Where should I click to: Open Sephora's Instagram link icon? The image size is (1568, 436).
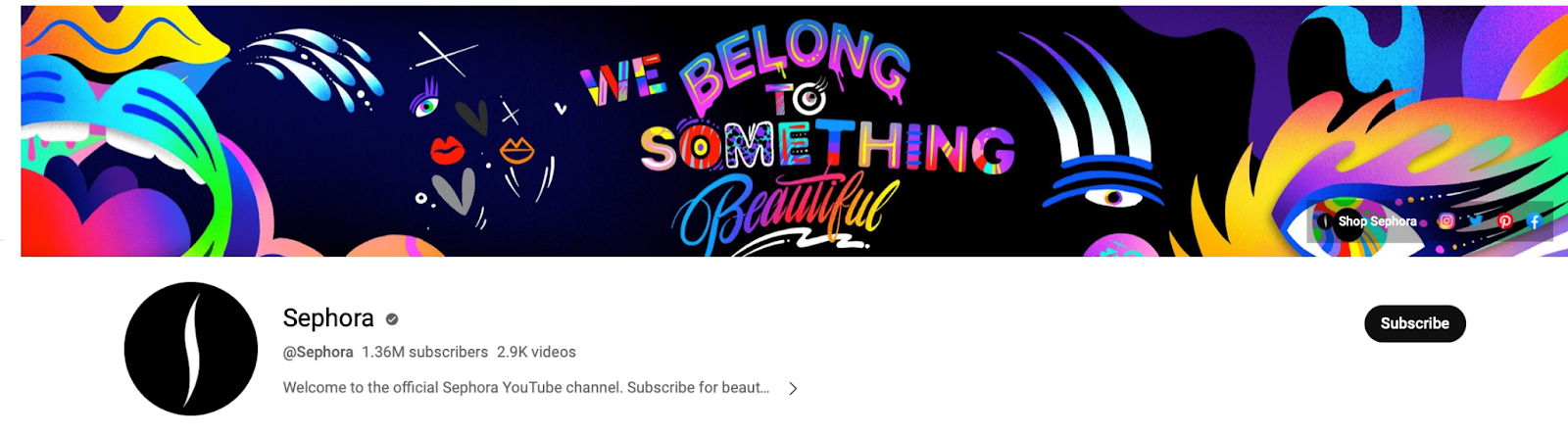click(1445, 221)
